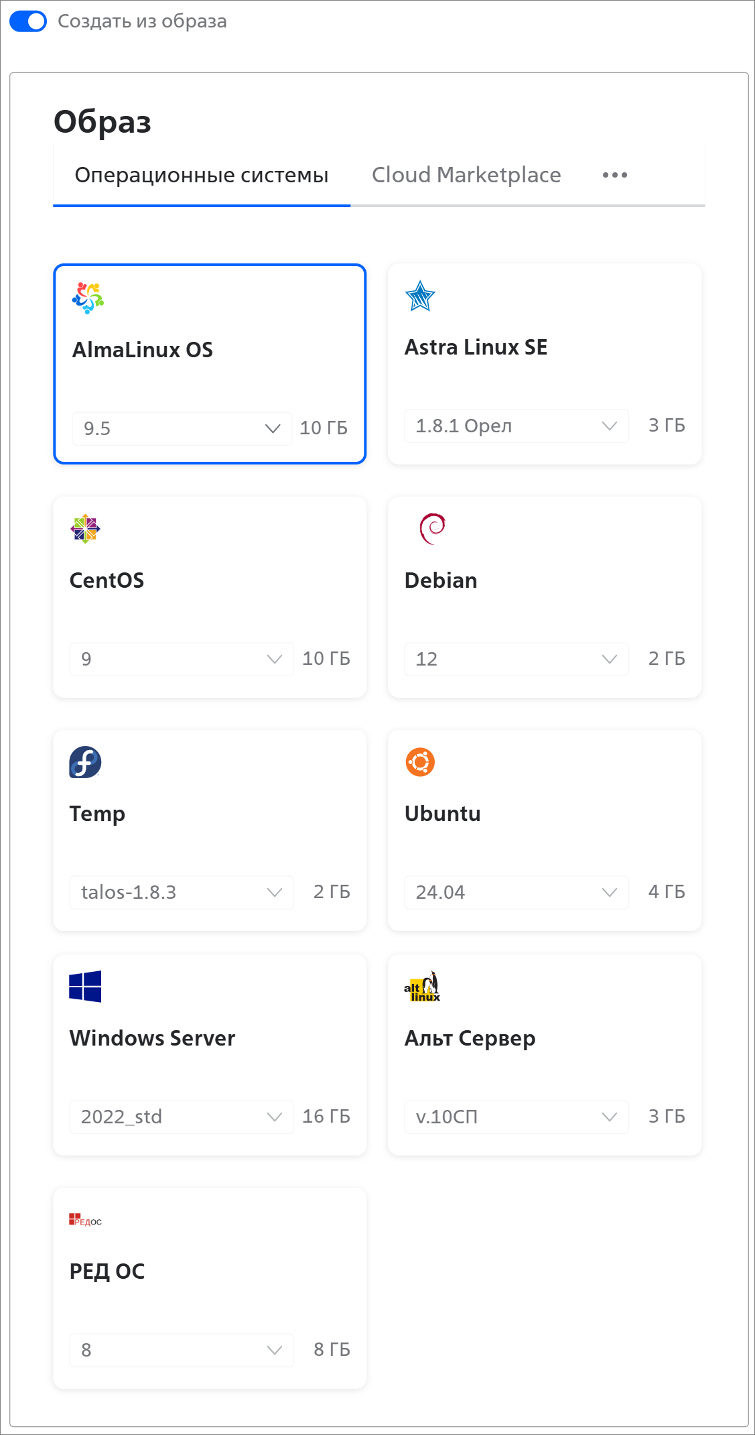The height and width of the screenshot is (1435, 755).
Task: Select the РЕД ОС image card title
Action: (x=107, y=1271)
